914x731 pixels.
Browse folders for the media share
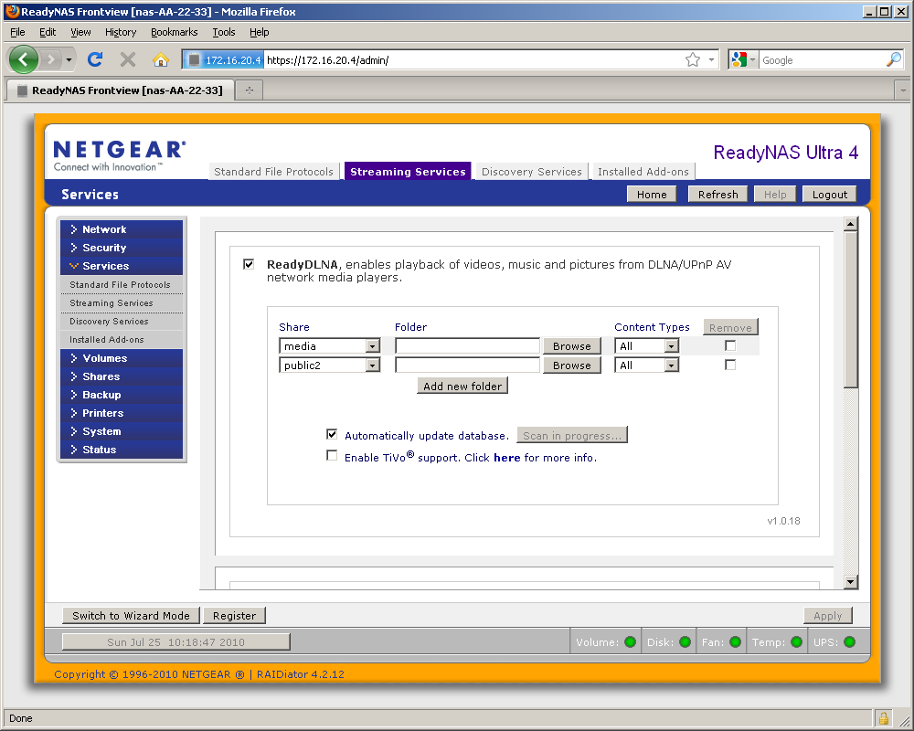point(572,345)
